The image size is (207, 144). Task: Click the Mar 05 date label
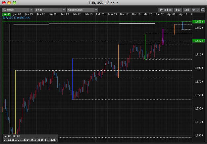112,14
